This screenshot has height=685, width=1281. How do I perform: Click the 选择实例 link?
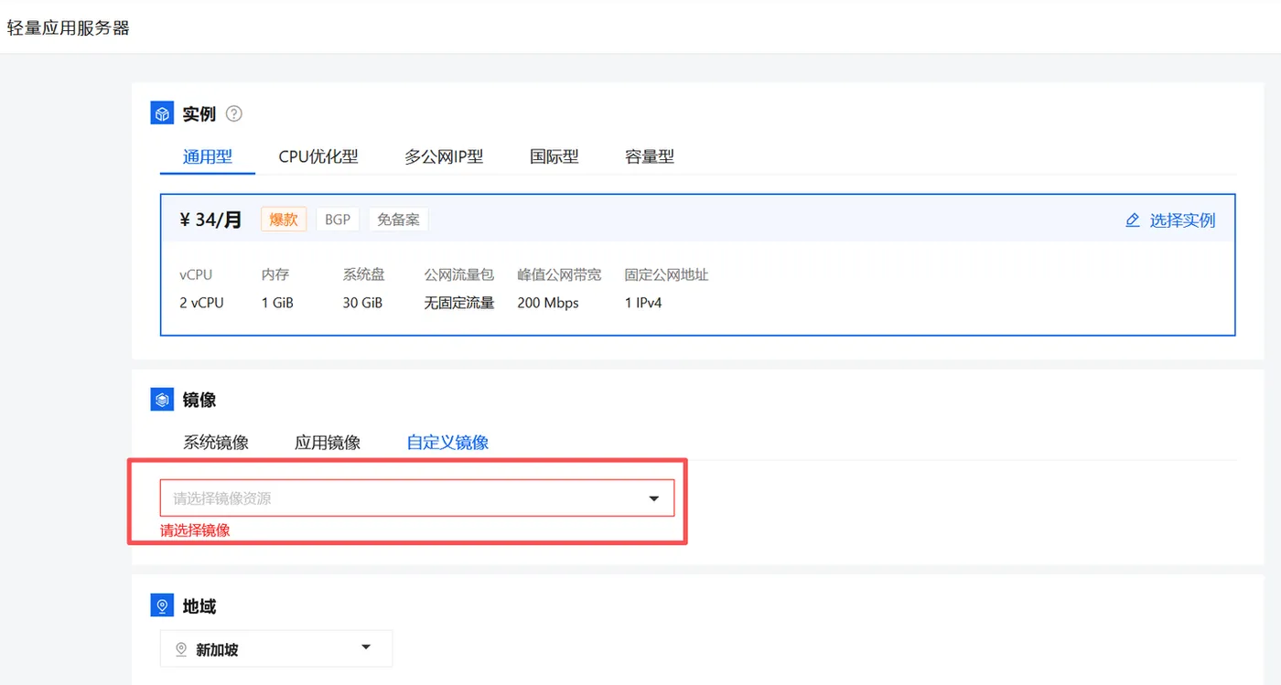1182,220
